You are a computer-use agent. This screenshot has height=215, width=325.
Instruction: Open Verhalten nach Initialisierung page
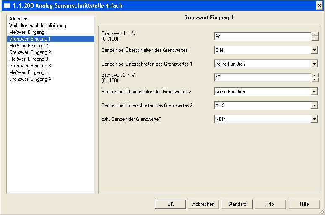pos(37,26)
